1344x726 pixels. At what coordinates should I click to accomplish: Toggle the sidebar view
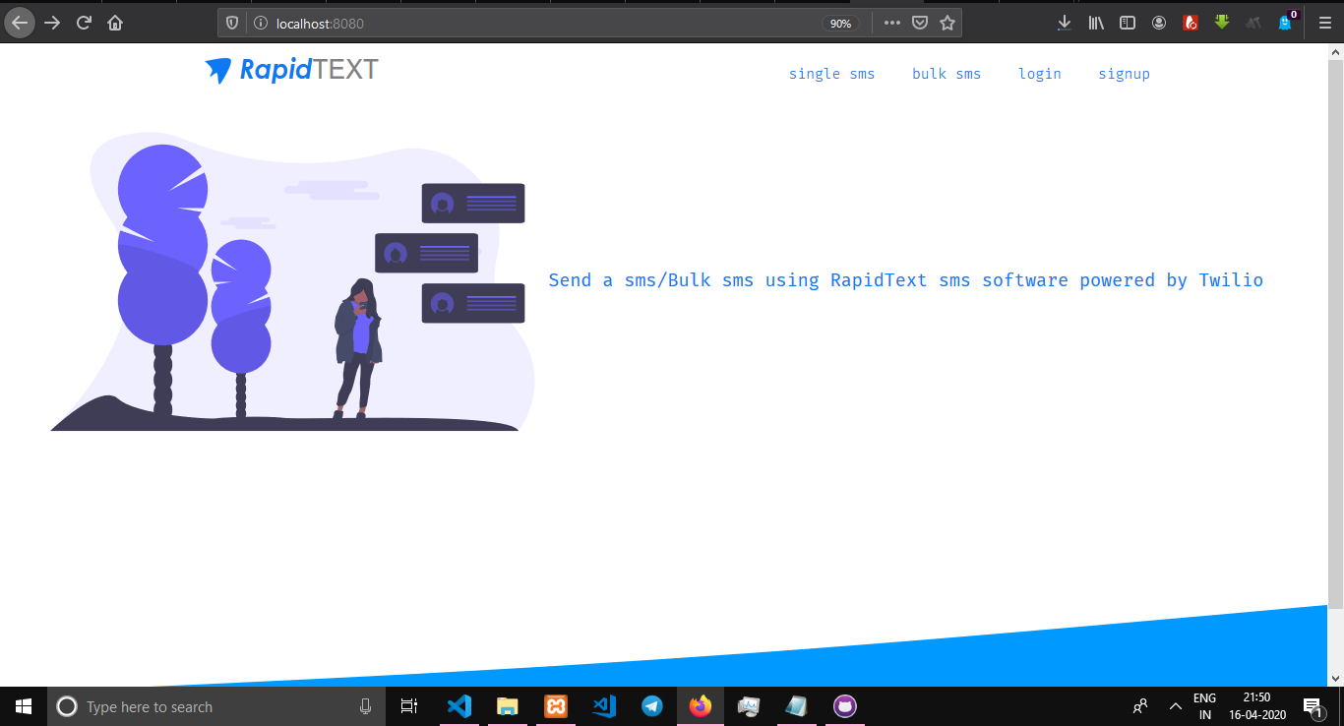tap(1128, 23)
